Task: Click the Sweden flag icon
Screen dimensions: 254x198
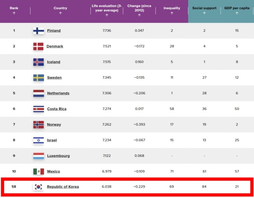Action: pos(39,78)
